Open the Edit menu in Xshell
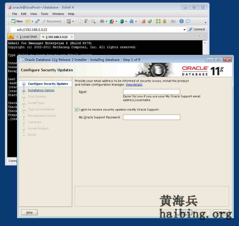This screenshot has height=226, width=239. (x=24, y=14)
